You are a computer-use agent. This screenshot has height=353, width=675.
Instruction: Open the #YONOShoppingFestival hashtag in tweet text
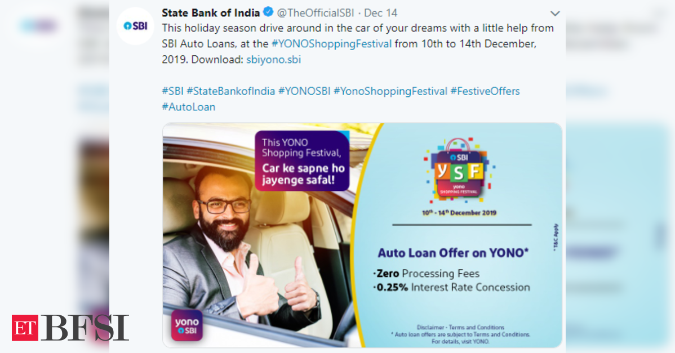pyautogui.click(x=331, y=44)
